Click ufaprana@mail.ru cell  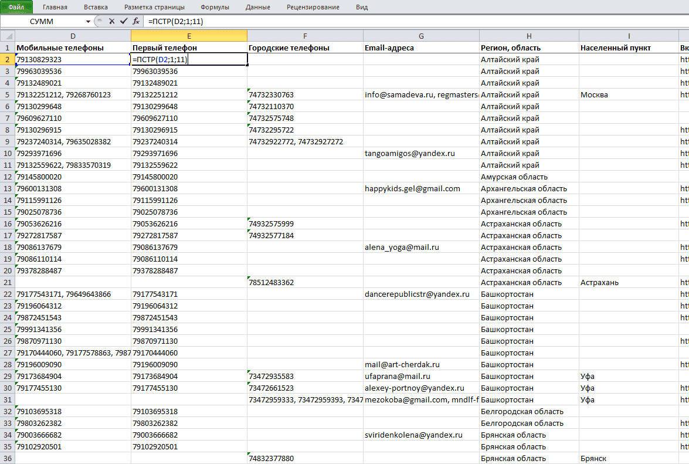pos(421,376)
